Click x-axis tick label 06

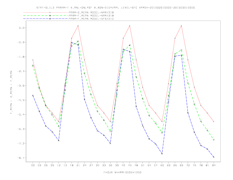(46, 165)
